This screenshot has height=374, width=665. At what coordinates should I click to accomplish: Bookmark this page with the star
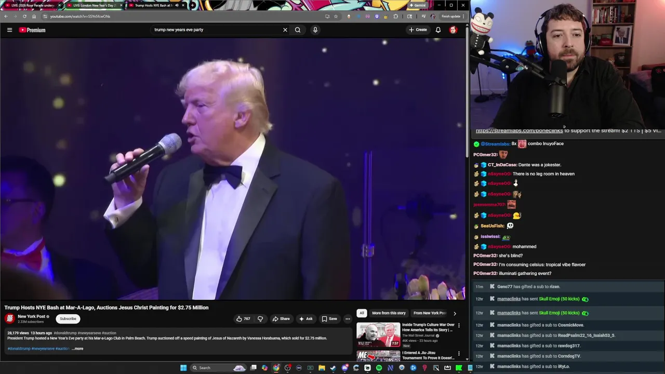(x=336, y=16)
